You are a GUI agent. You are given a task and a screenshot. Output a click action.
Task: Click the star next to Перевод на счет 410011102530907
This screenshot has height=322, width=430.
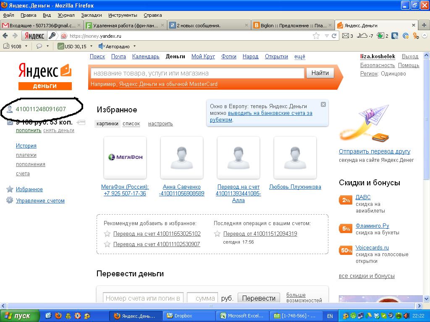pyautogui.click(x=107, y=244)
